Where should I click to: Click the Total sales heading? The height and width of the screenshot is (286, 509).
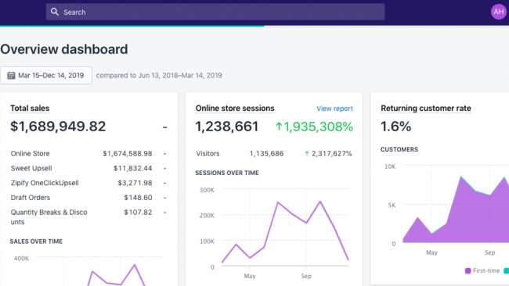click(30, 108)
